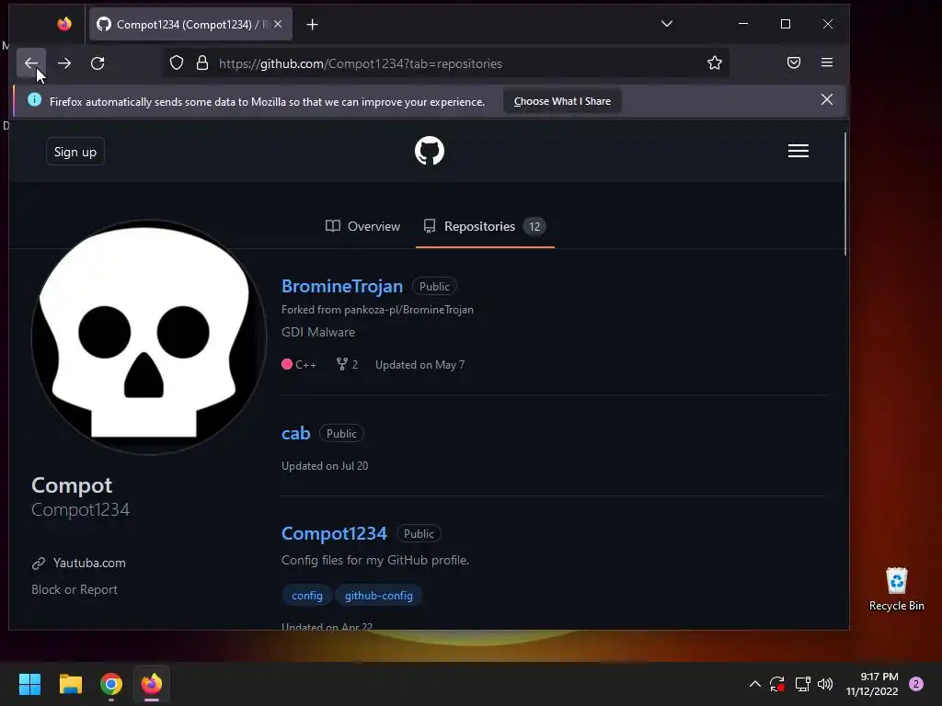Open the clock showing 9:17 PM

872,684
